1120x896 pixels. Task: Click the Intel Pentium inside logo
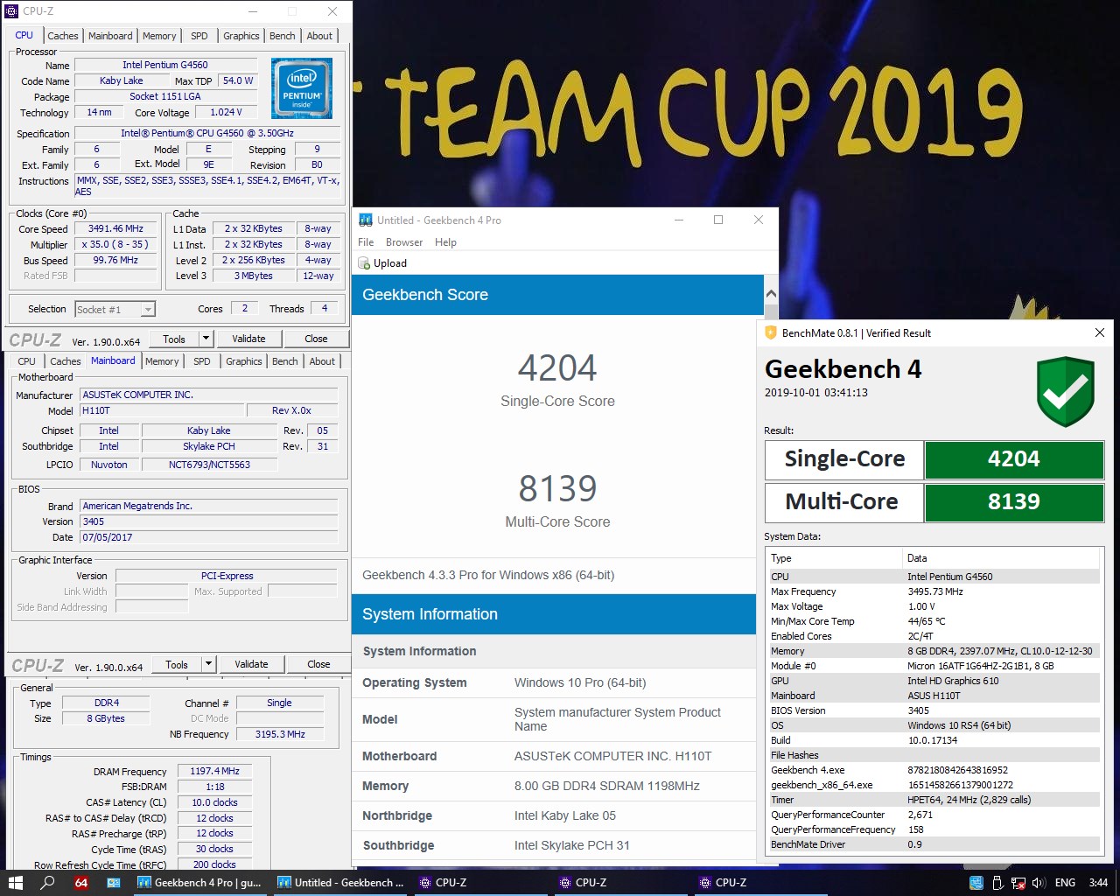click(302, 87)
